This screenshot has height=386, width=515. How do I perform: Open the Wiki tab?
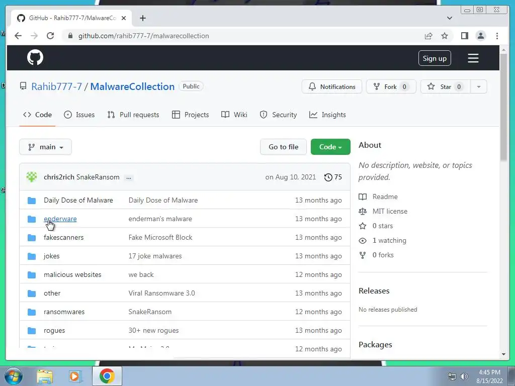[234, 115]
